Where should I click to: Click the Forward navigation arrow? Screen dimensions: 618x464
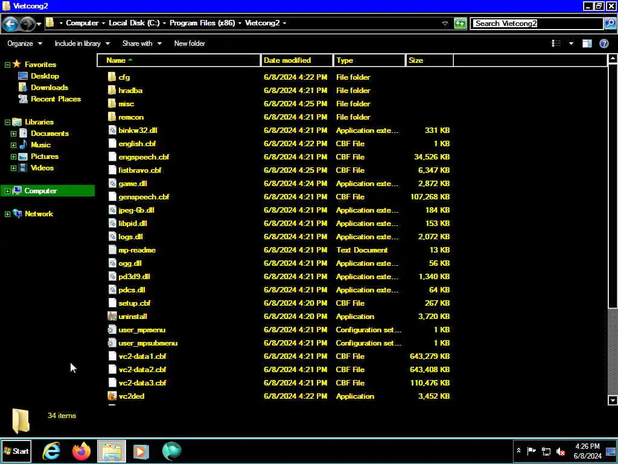27,24
